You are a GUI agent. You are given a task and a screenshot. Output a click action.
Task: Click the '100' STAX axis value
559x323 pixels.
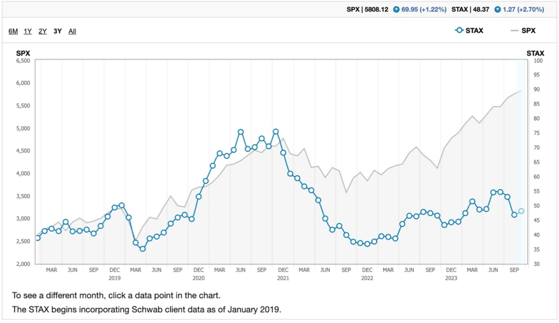[x=538, y=61]
